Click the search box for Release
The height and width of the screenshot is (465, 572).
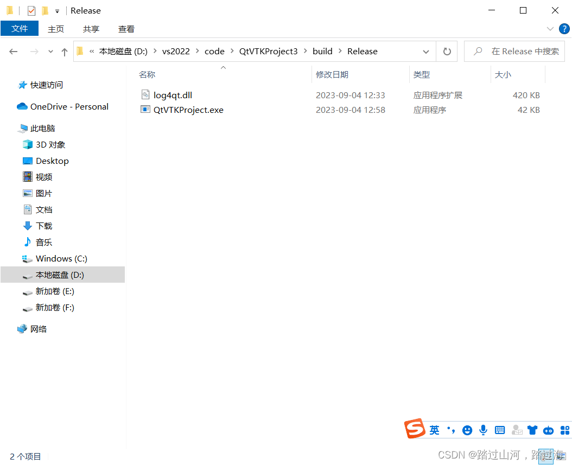coord(514,52)
